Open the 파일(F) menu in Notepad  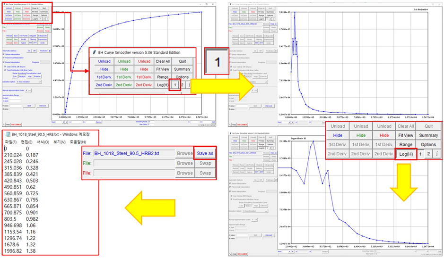pos(11,142)
